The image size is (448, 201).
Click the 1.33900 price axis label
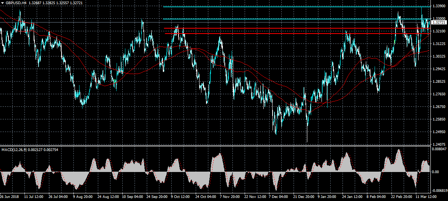439,6
